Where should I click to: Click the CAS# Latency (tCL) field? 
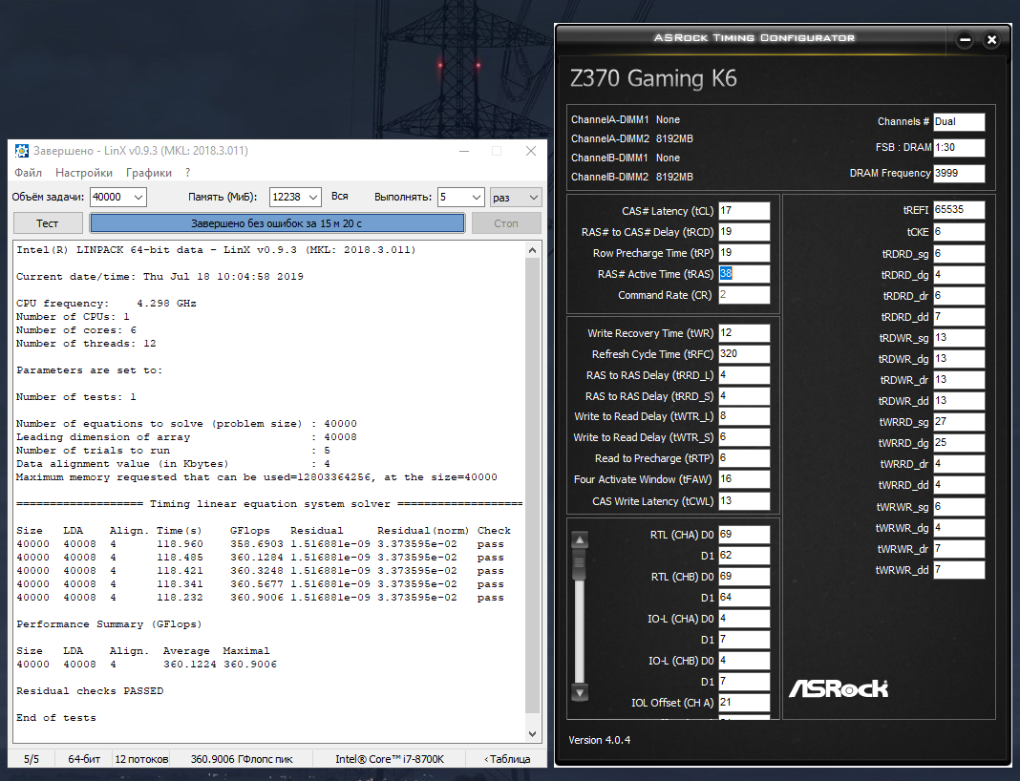point(744,211)
